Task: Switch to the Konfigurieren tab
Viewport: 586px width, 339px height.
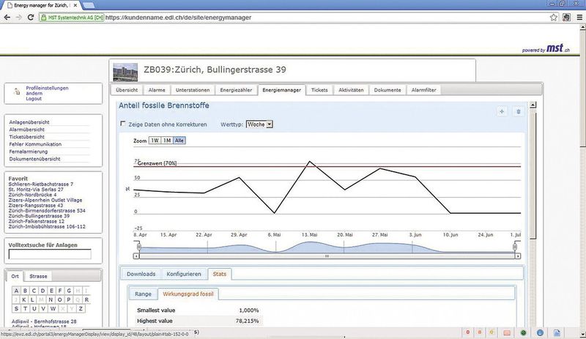Action: point(184,274)
